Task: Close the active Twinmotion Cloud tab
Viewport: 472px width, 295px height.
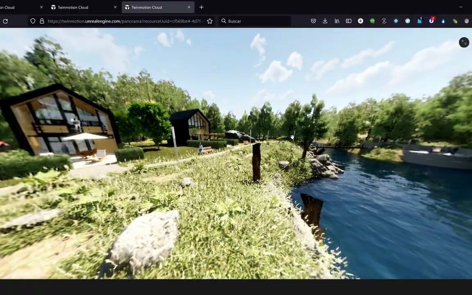Action: (x=189, y=7)
